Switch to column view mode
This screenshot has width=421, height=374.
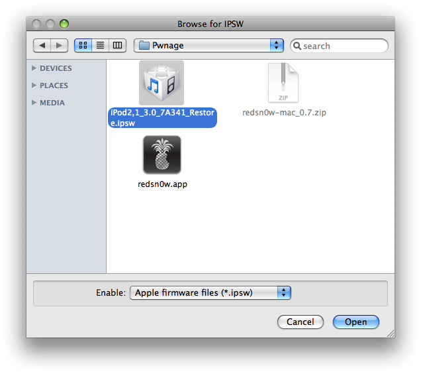[x=118, y=45]
